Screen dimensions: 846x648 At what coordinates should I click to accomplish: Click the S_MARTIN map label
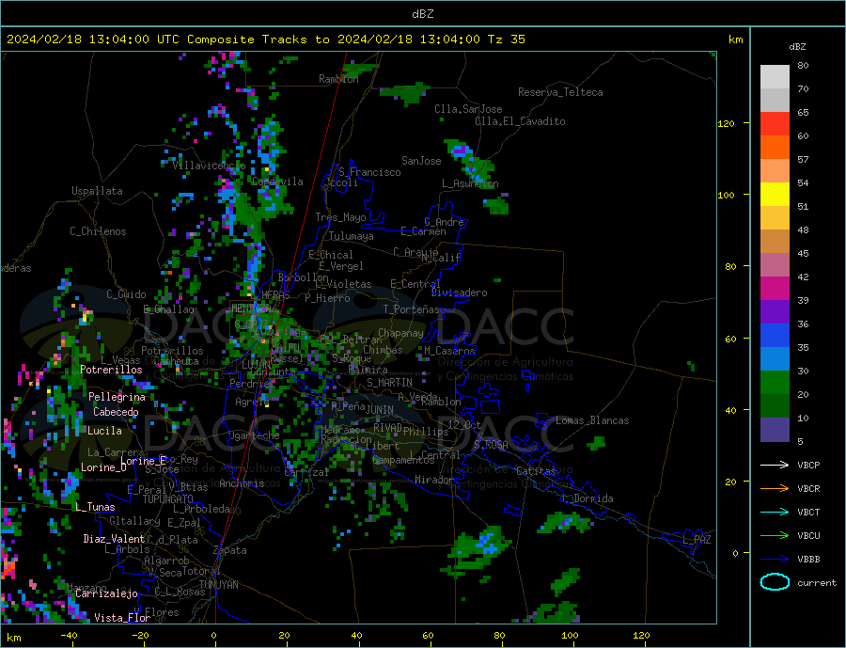pyautogui.click(x=389, y=383)
